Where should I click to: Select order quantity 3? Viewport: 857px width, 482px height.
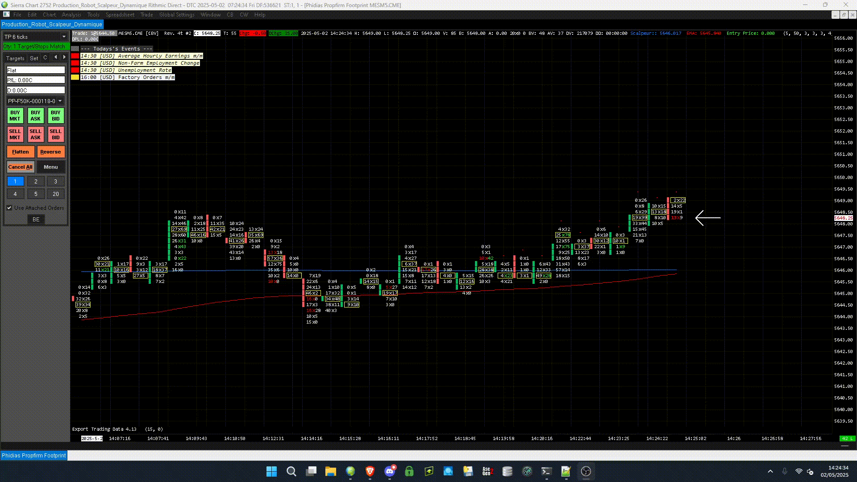pyautogui.click(x=55, y=181)
